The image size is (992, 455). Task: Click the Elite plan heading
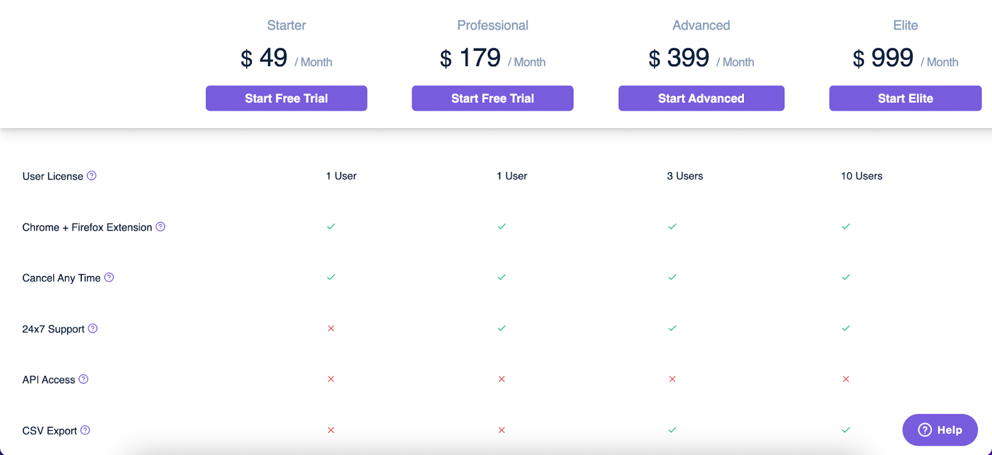(905, 25)
